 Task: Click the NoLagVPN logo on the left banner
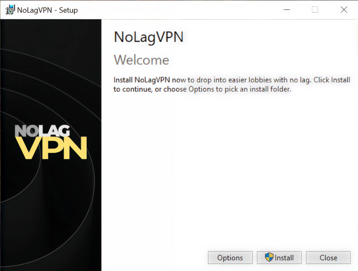click(x=51, y=142)
